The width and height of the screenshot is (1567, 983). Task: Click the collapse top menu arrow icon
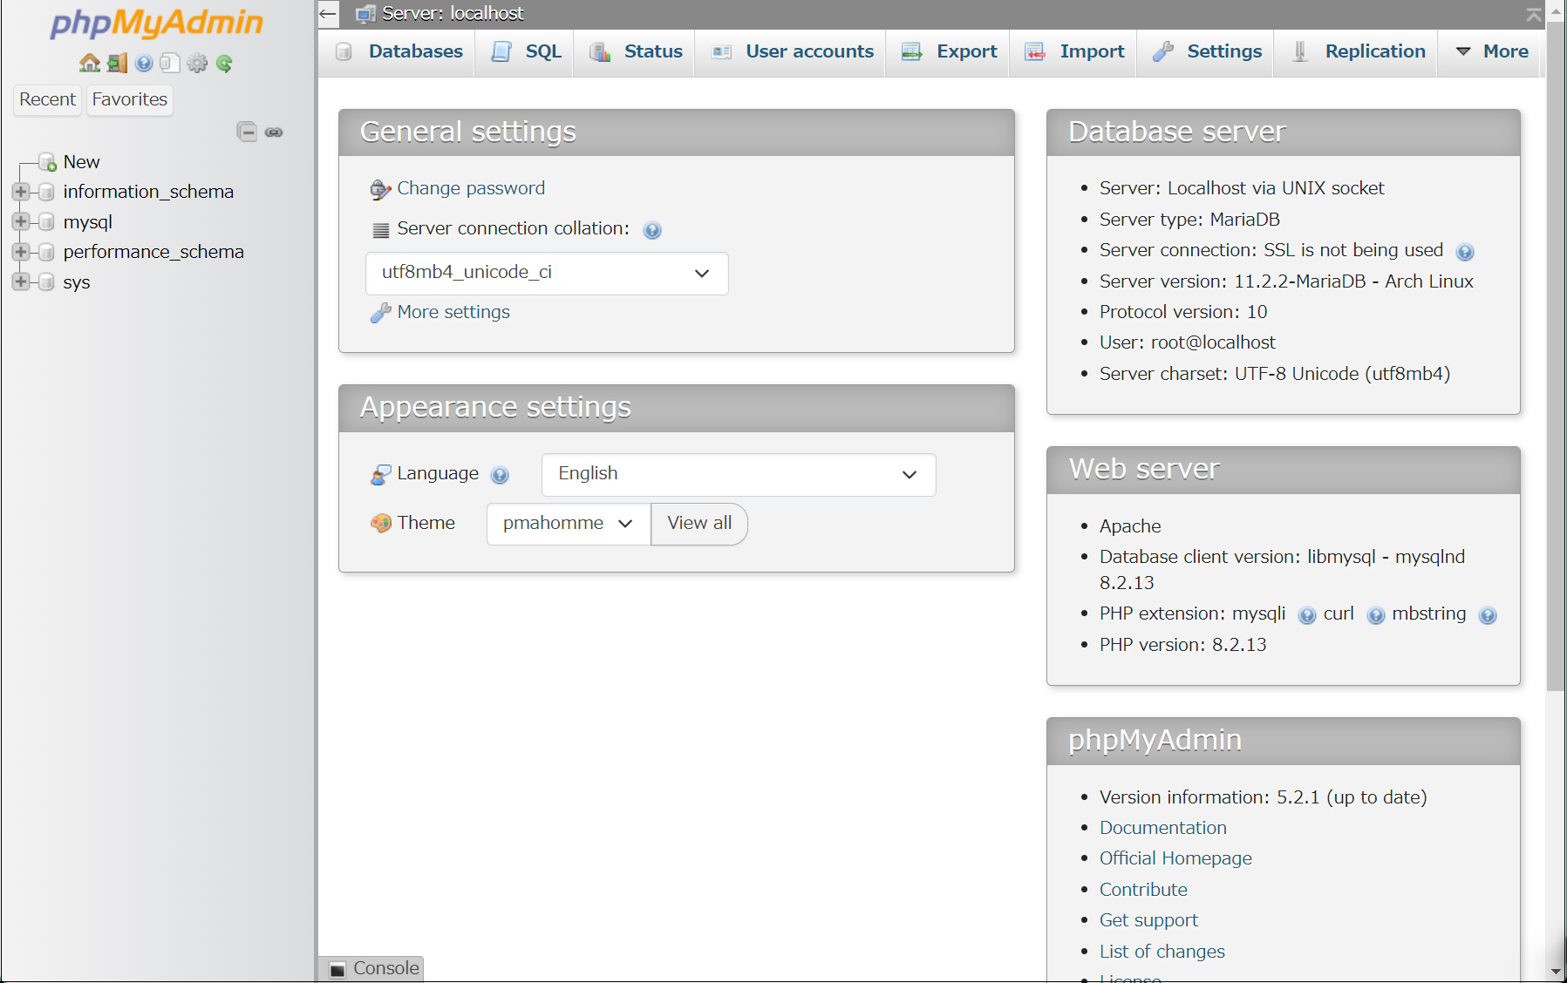coord(1534,14)
